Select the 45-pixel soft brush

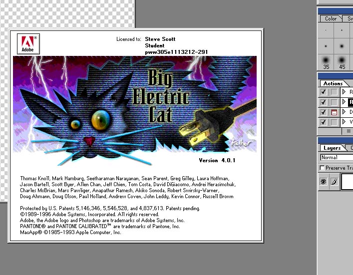pyautogui.click(x=342, y=61)
